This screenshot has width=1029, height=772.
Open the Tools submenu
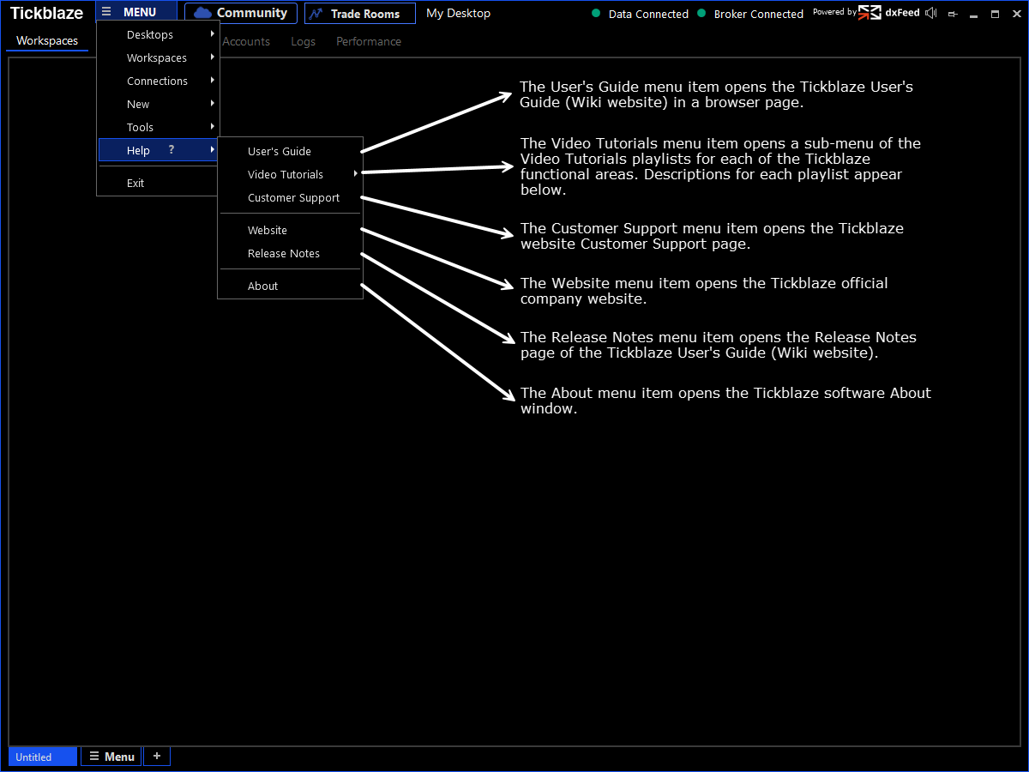tap(159, 127)
